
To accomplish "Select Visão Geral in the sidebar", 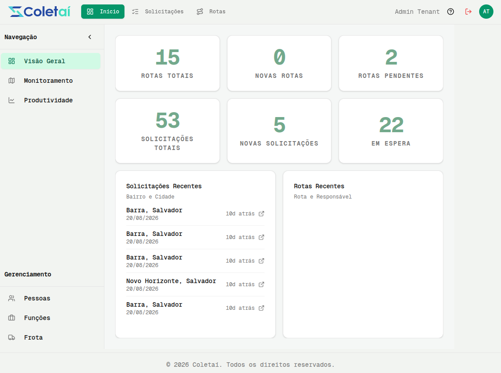I will click(50, 61).
